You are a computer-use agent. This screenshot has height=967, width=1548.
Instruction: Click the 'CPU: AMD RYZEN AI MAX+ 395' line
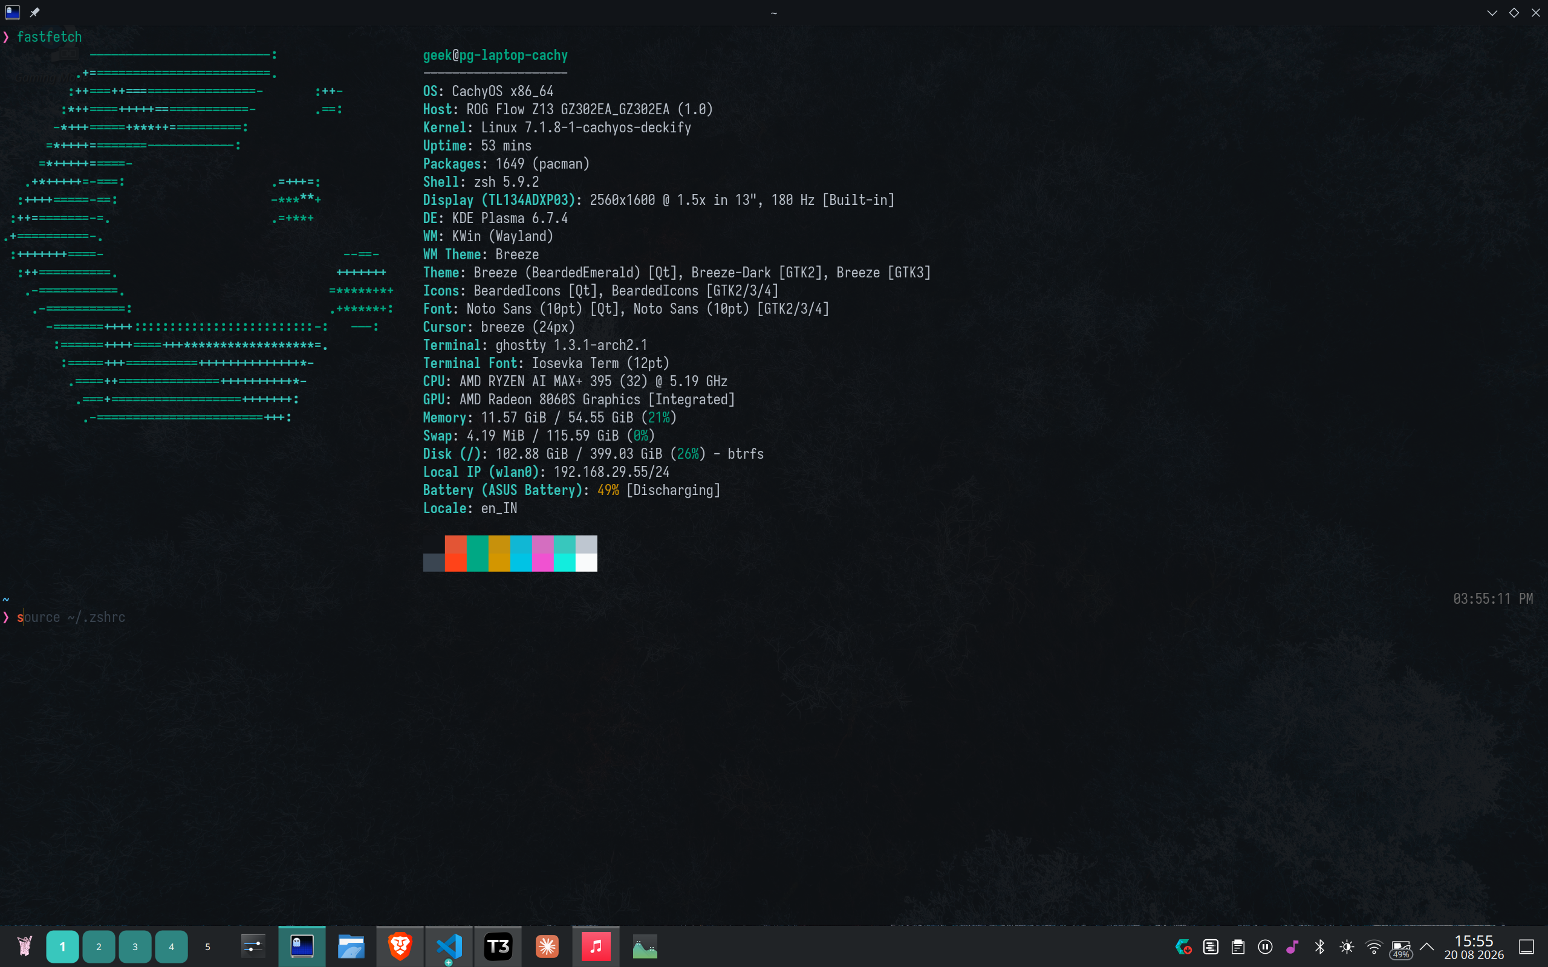575,382
